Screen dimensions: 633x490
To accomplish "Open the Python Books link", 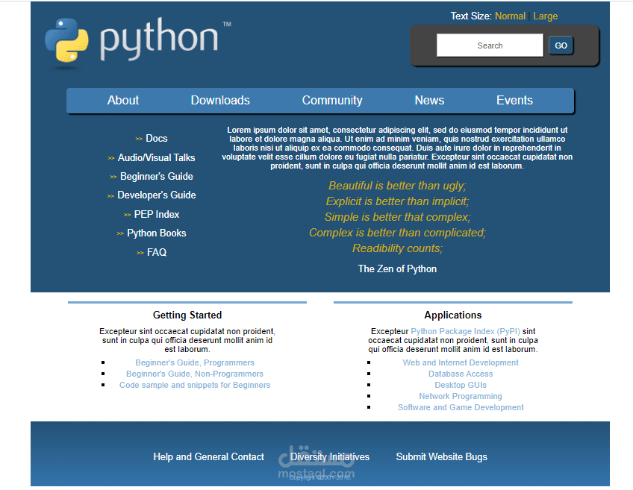I will click(x=157, y=233).
